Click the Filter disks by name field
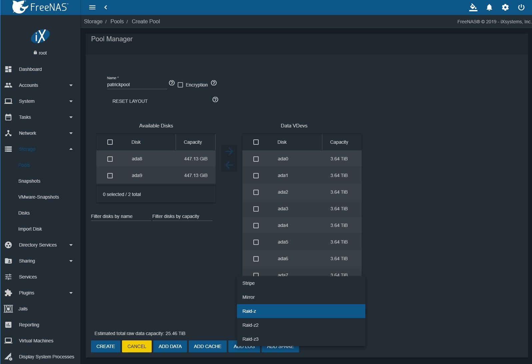532x364 pixels. coord(120,216)
